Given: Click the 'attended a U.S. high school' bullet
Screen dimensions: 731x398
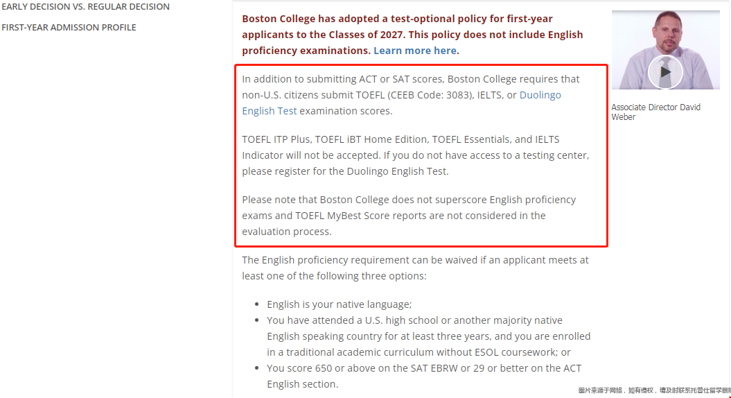Looking at the screenshot, I should [428, 336].
